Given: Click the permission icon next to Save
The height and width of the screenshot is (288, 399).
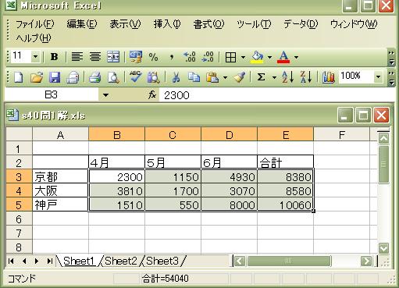Looking at the screenshot, I should (73, 77).
